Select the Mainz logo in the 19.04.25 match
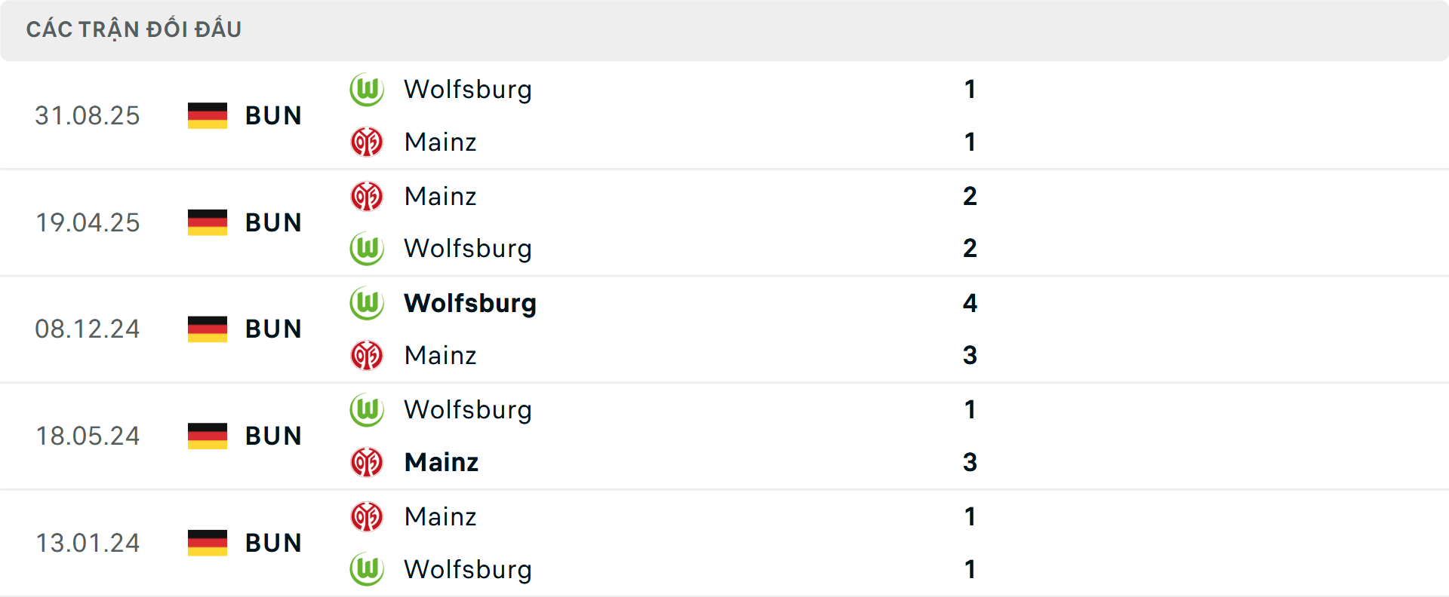This screenshot has height=597, width=1449. pos(368,196)
